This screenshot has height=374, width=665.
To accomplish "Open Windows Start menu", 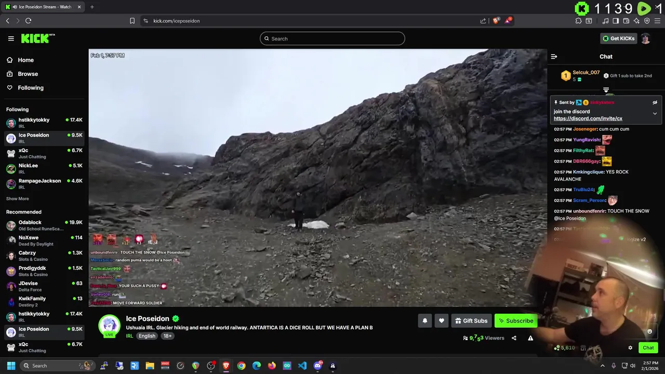I will click(x=11, y=366).
